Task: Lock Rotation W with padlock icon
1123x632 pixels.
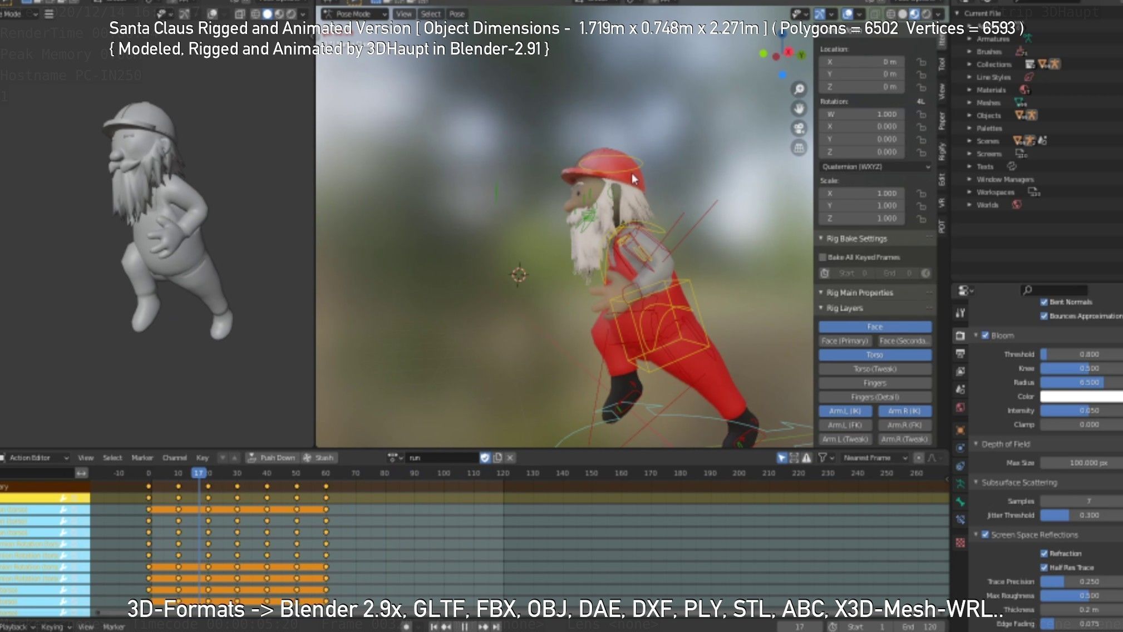Action: (922, 114)
